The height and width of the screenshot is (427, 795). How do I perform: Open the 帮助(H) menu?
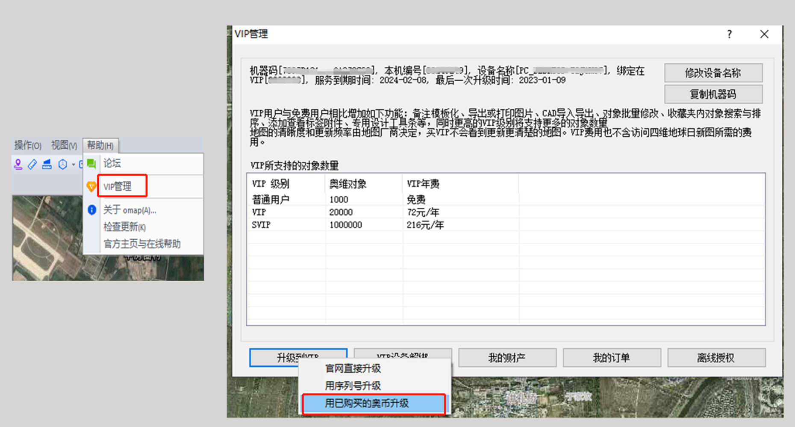pyautogui.click(x=100, y=145)
